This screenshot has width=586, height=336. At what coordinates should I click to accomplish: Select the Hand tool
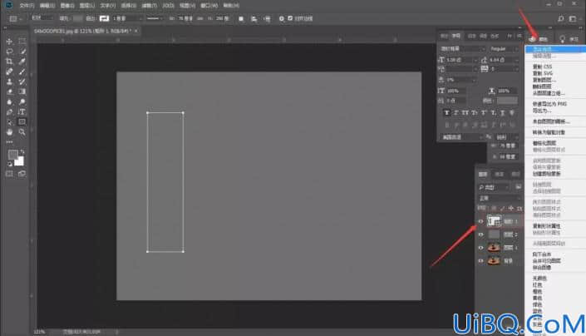9,132
